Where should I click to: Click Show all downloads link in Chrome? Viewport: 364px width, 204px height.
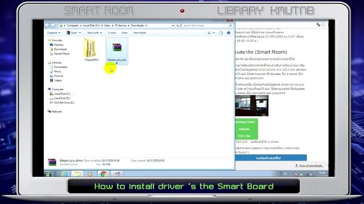click(x=309, y=165)
